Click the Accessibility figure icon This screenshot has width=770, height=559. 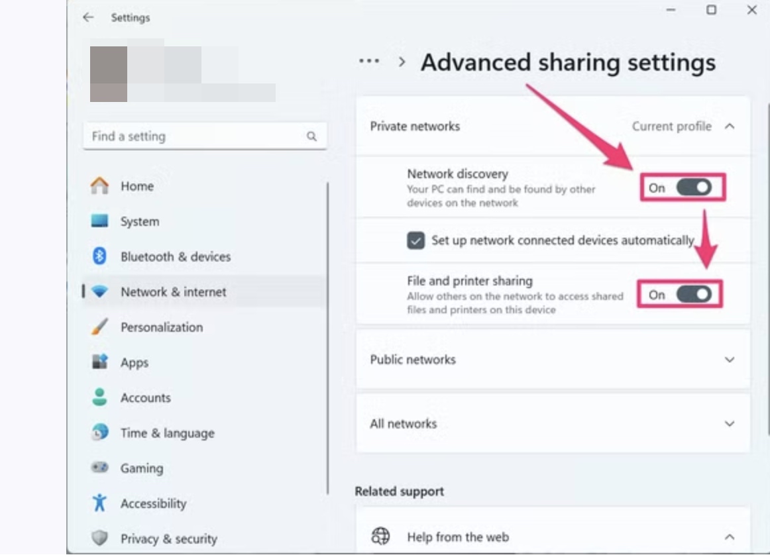pyautogui.click(x=99, y=503)
